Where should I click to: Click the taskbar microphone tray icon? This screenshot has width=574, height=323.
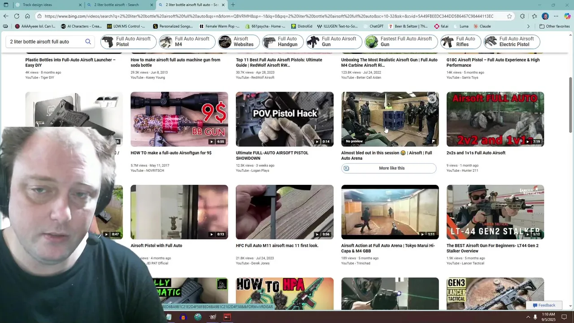coord(535,317)
